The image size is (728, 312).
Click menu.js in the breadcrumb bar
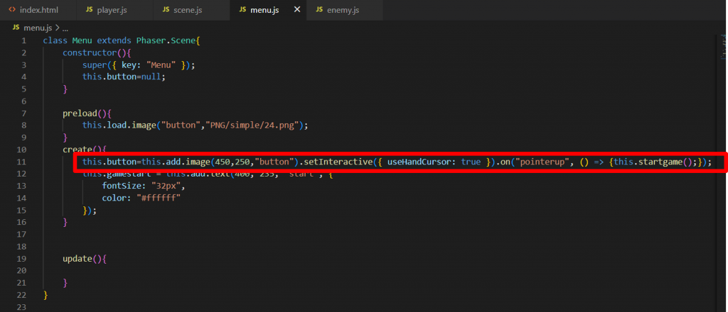click(x=38, y=28)
